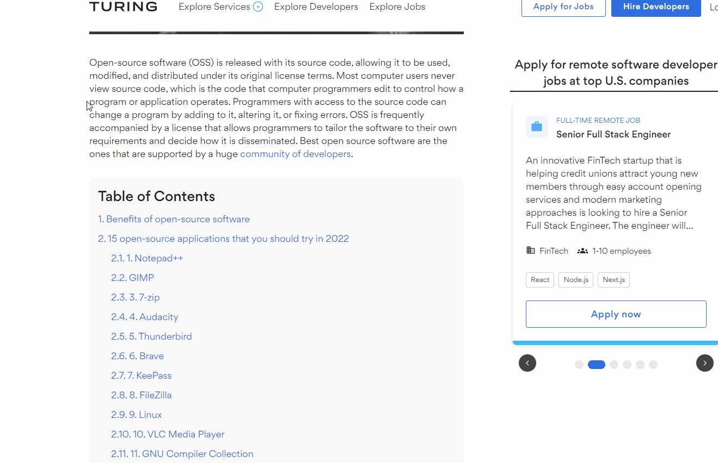The image size is (718, 463).
Task: Select the third carousel dot
Action: click(x=614, y=365)
